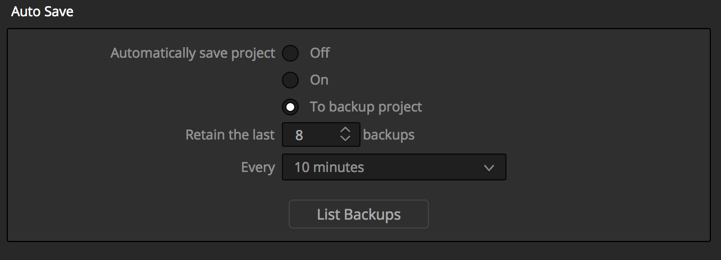Click the List Backups button
This screenshot has height=260, width=721.
coord(359,214)
